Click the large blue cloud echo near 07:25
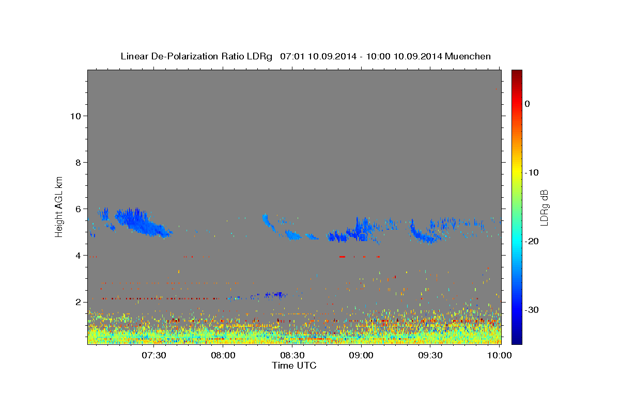Screen dimensions: 620x413 click(x=141, y=222)
